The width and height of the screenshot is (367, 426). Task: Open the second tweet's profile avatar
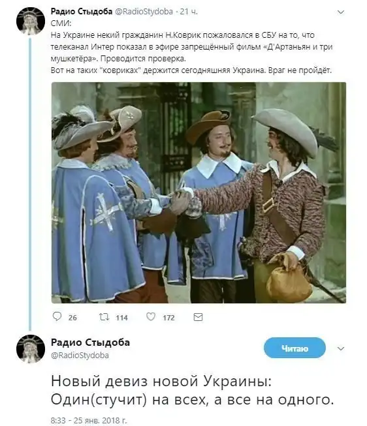pyautogui.click(x=31, y=349)
